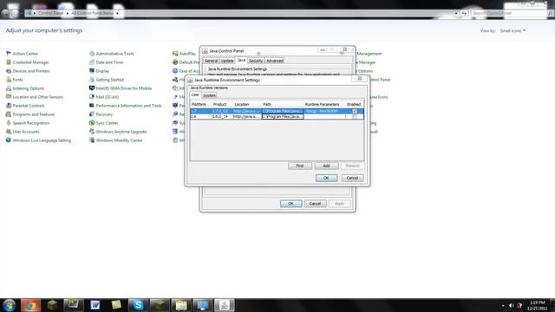Click Apply in Java Control Panel

(x=339, y=204)
